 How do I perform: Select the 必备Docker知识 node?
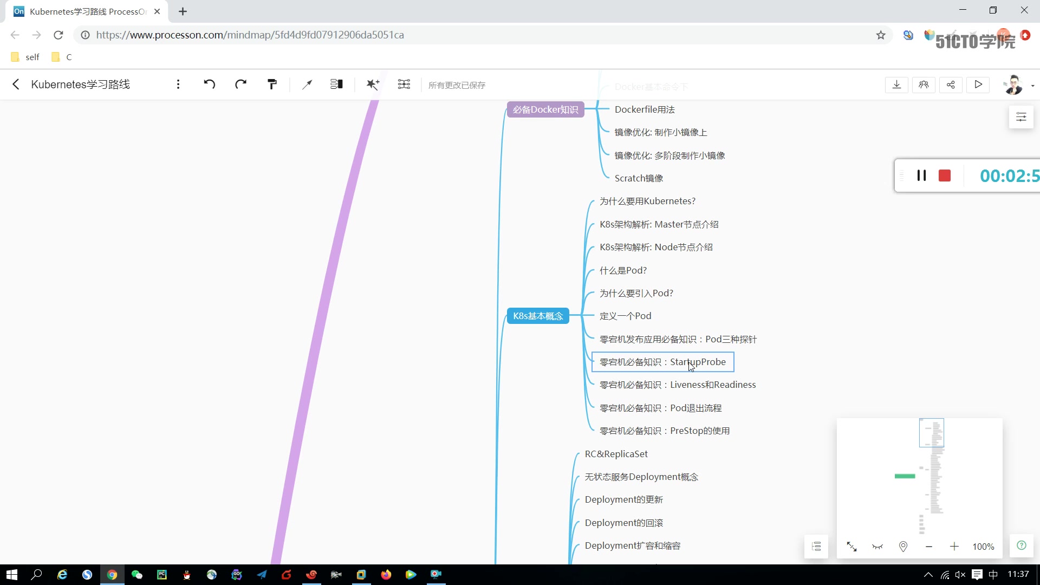[545, 109]
